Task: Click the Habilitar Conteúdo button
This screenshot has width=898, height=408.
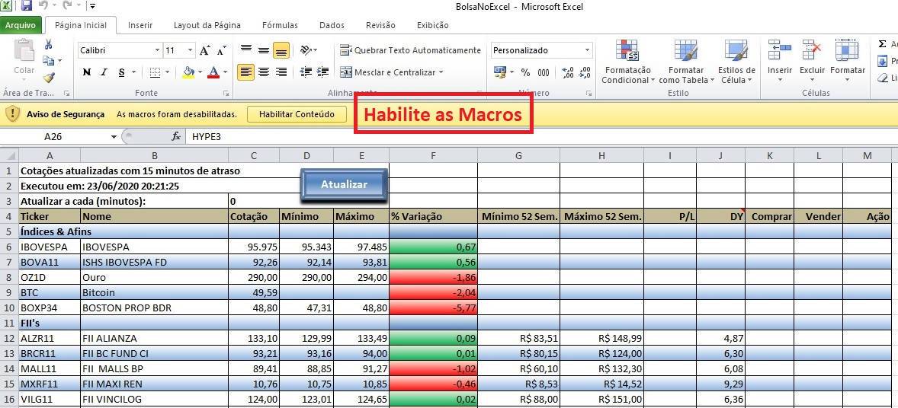Action: (x=297, y=114)
